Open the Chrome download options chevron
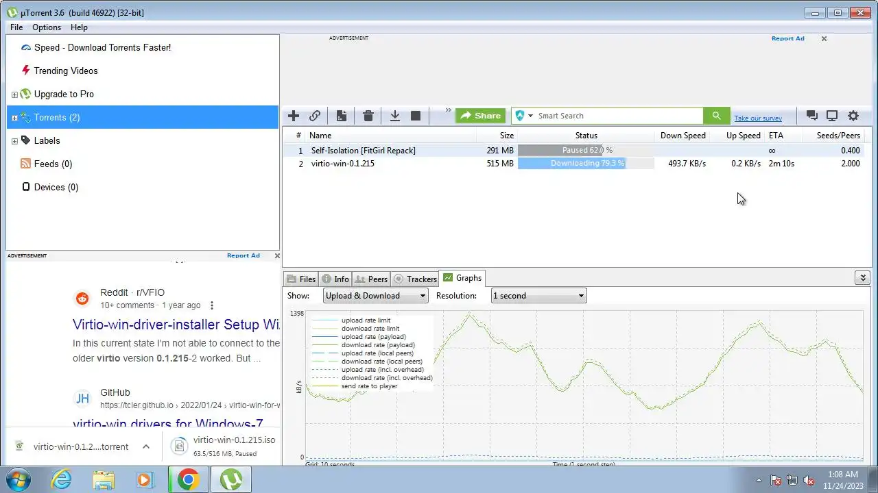The image size is (878, 493). point(145,446)
